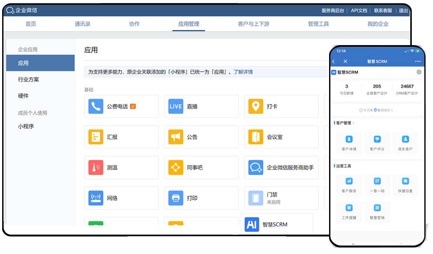Viewport: 433px width, 254px height.
Task: Open the 打印 printer app icon
Action: (x=176, y=198)
